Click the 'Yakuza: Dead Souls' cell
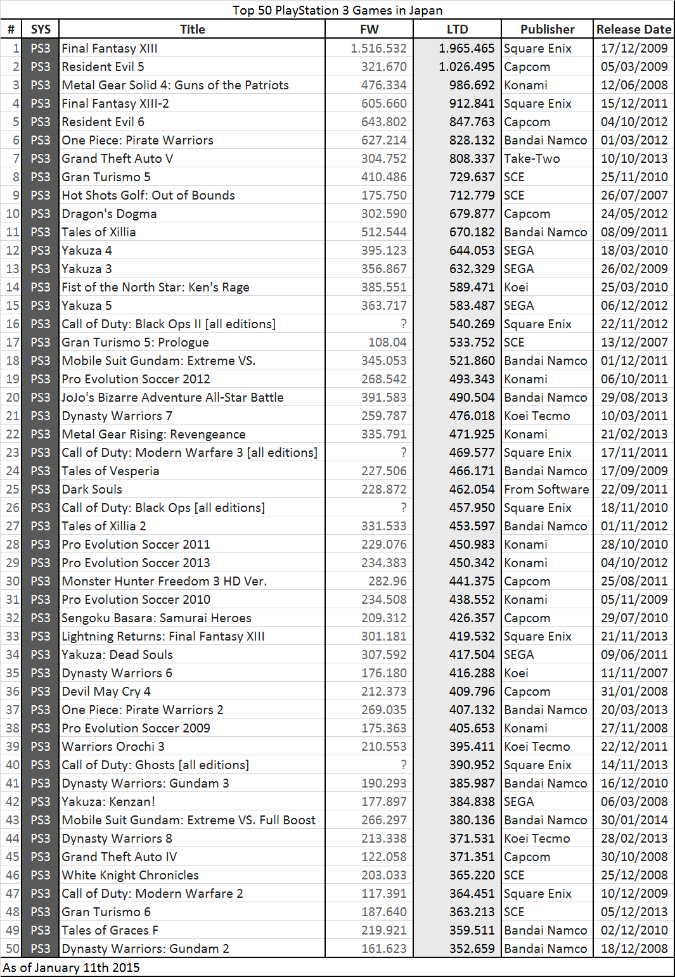The height and width of the screenshot is (977, 675). click(192, 655)
